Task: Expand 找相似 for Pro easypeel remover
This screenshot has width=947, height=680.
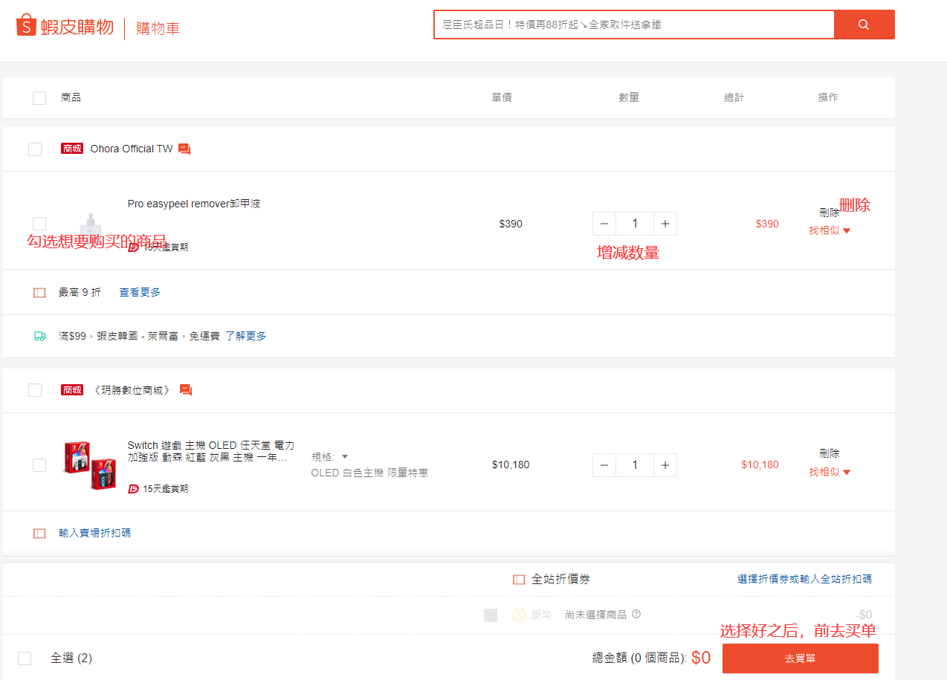Action: 830,230
